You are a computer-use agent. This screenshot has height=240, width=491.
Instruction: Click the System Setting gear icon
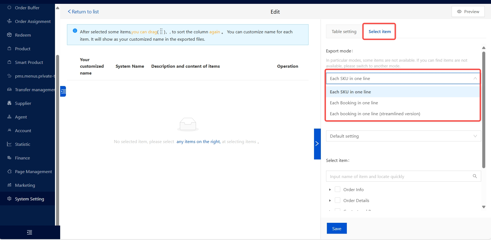point(9,199)
